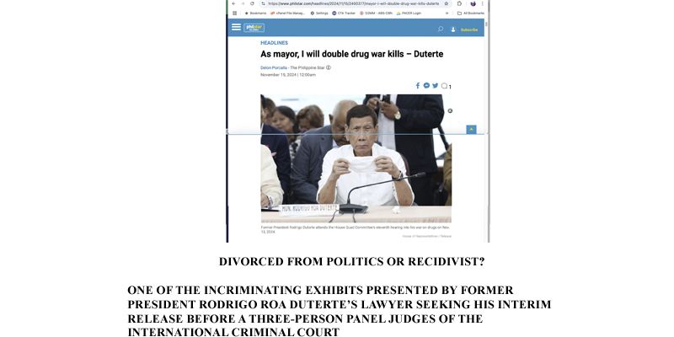The height and width of the screenshot is (337, 674).
Task: Open the Philstar hamburger menu
Action: [236, 27]
